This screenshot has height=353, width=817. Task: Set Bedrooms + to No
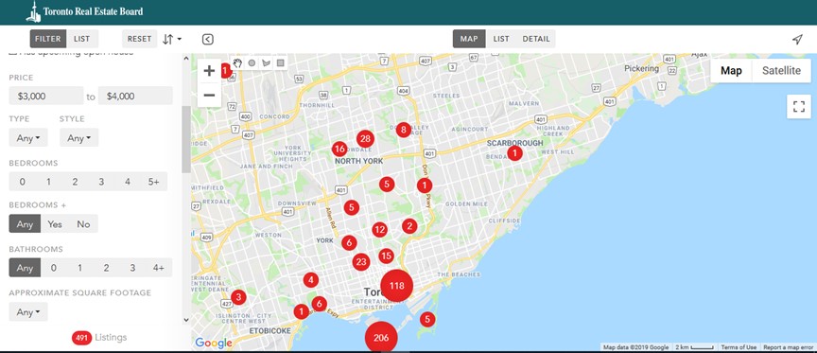(x=83, y=223)
